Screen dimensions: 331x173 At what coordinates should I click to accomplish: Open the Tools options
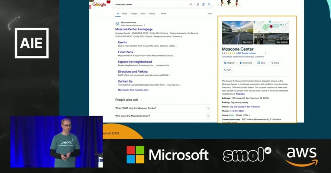[210, 13]
